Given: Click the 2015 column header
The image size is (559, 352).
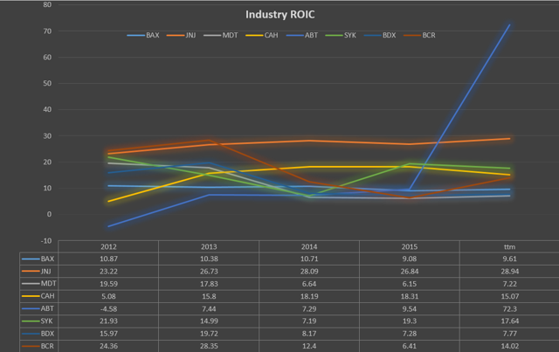Looking at the screenshot, I should click(410, 247).
